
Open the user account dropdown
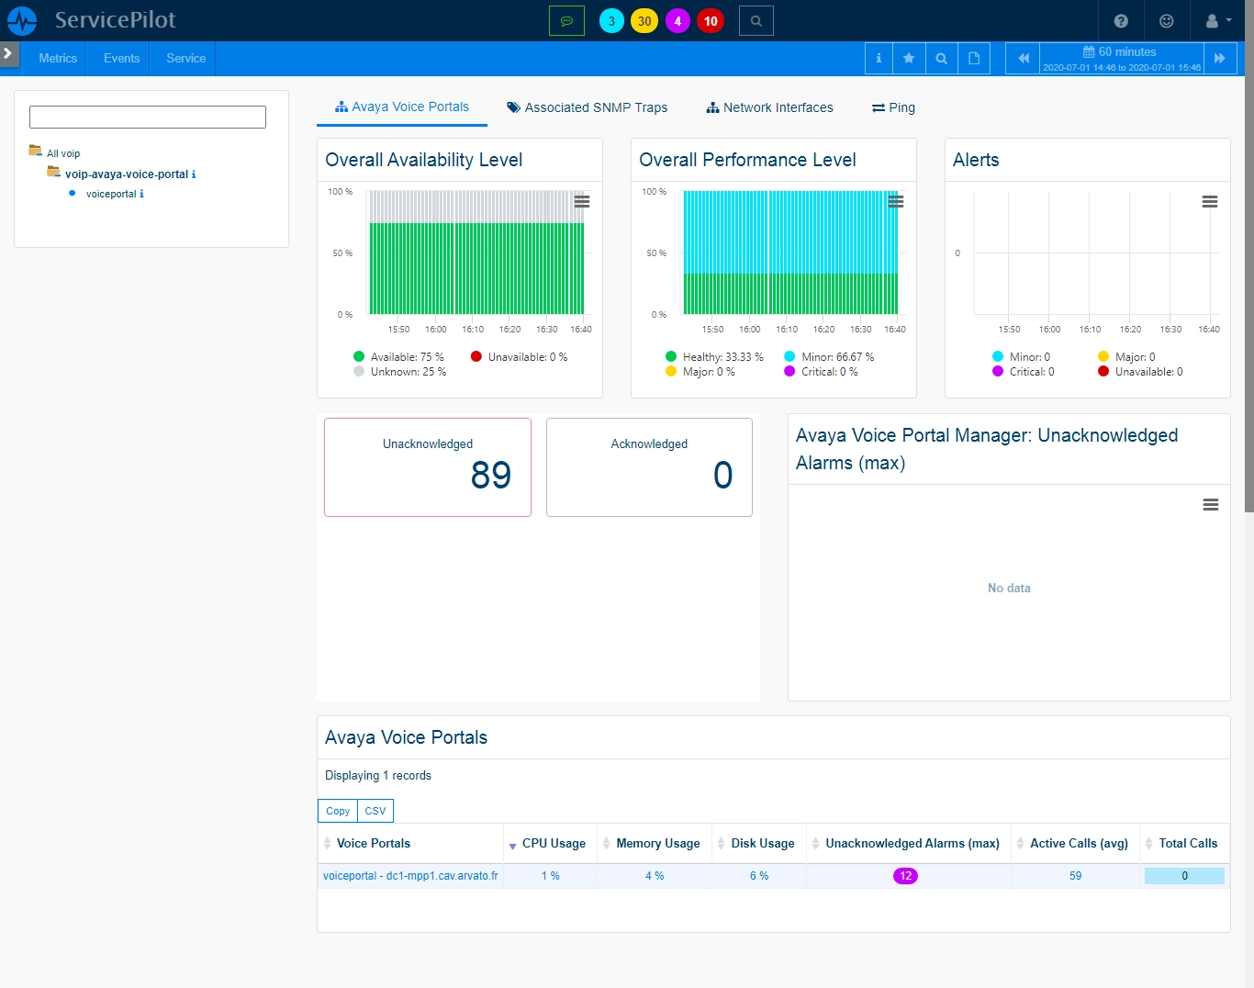1218,20
